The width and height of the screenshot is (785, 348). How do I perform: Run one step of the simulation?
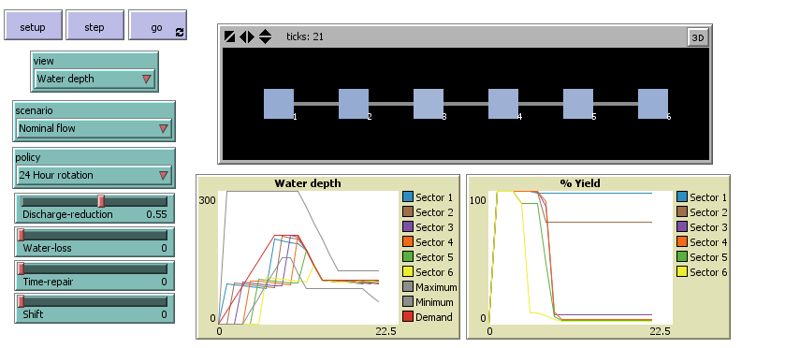point(94,25)
